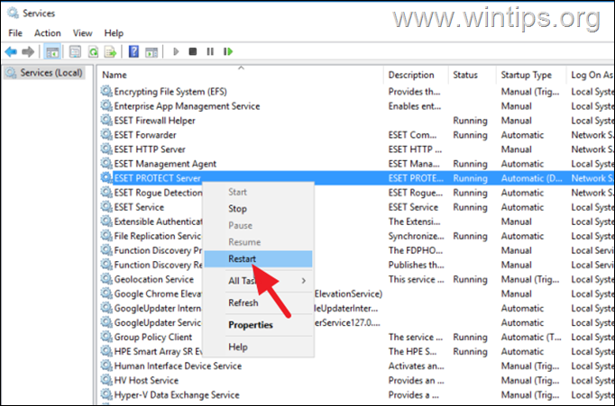
Task: Click the Stop Service square icon
Action: coord(193,51)
